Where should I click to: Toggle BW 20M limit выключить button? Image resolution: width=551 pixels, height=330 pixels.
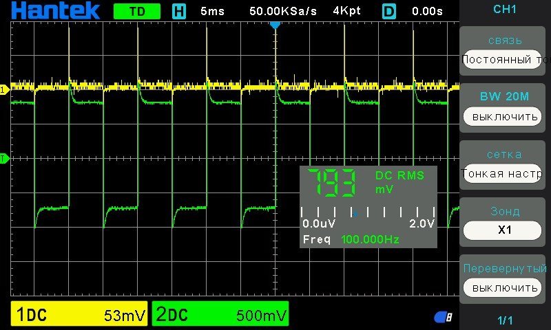tap(503, 116)
